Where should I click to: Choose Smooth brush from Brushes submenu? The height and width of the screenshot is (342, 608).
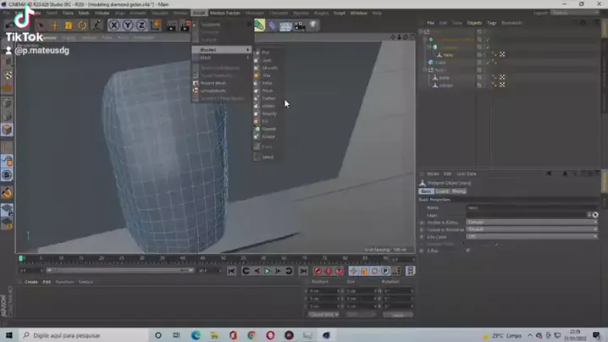(x=268, y=68)
